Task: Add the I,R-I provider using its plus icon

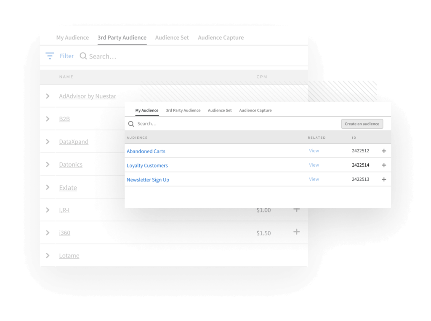Action: [296, 209]
